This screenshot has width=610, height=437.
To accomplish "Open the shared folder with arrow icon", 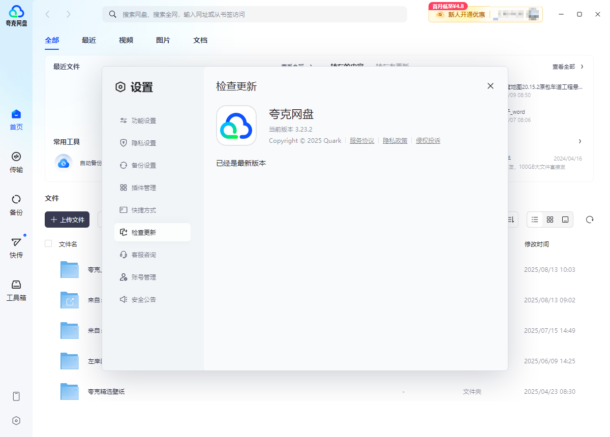I will 70,300.
